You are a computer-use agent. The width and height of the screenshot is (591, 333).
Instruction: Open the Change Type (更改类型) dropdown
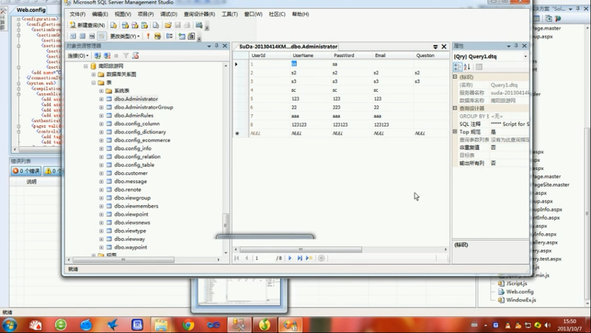click(x=125, y=36)
